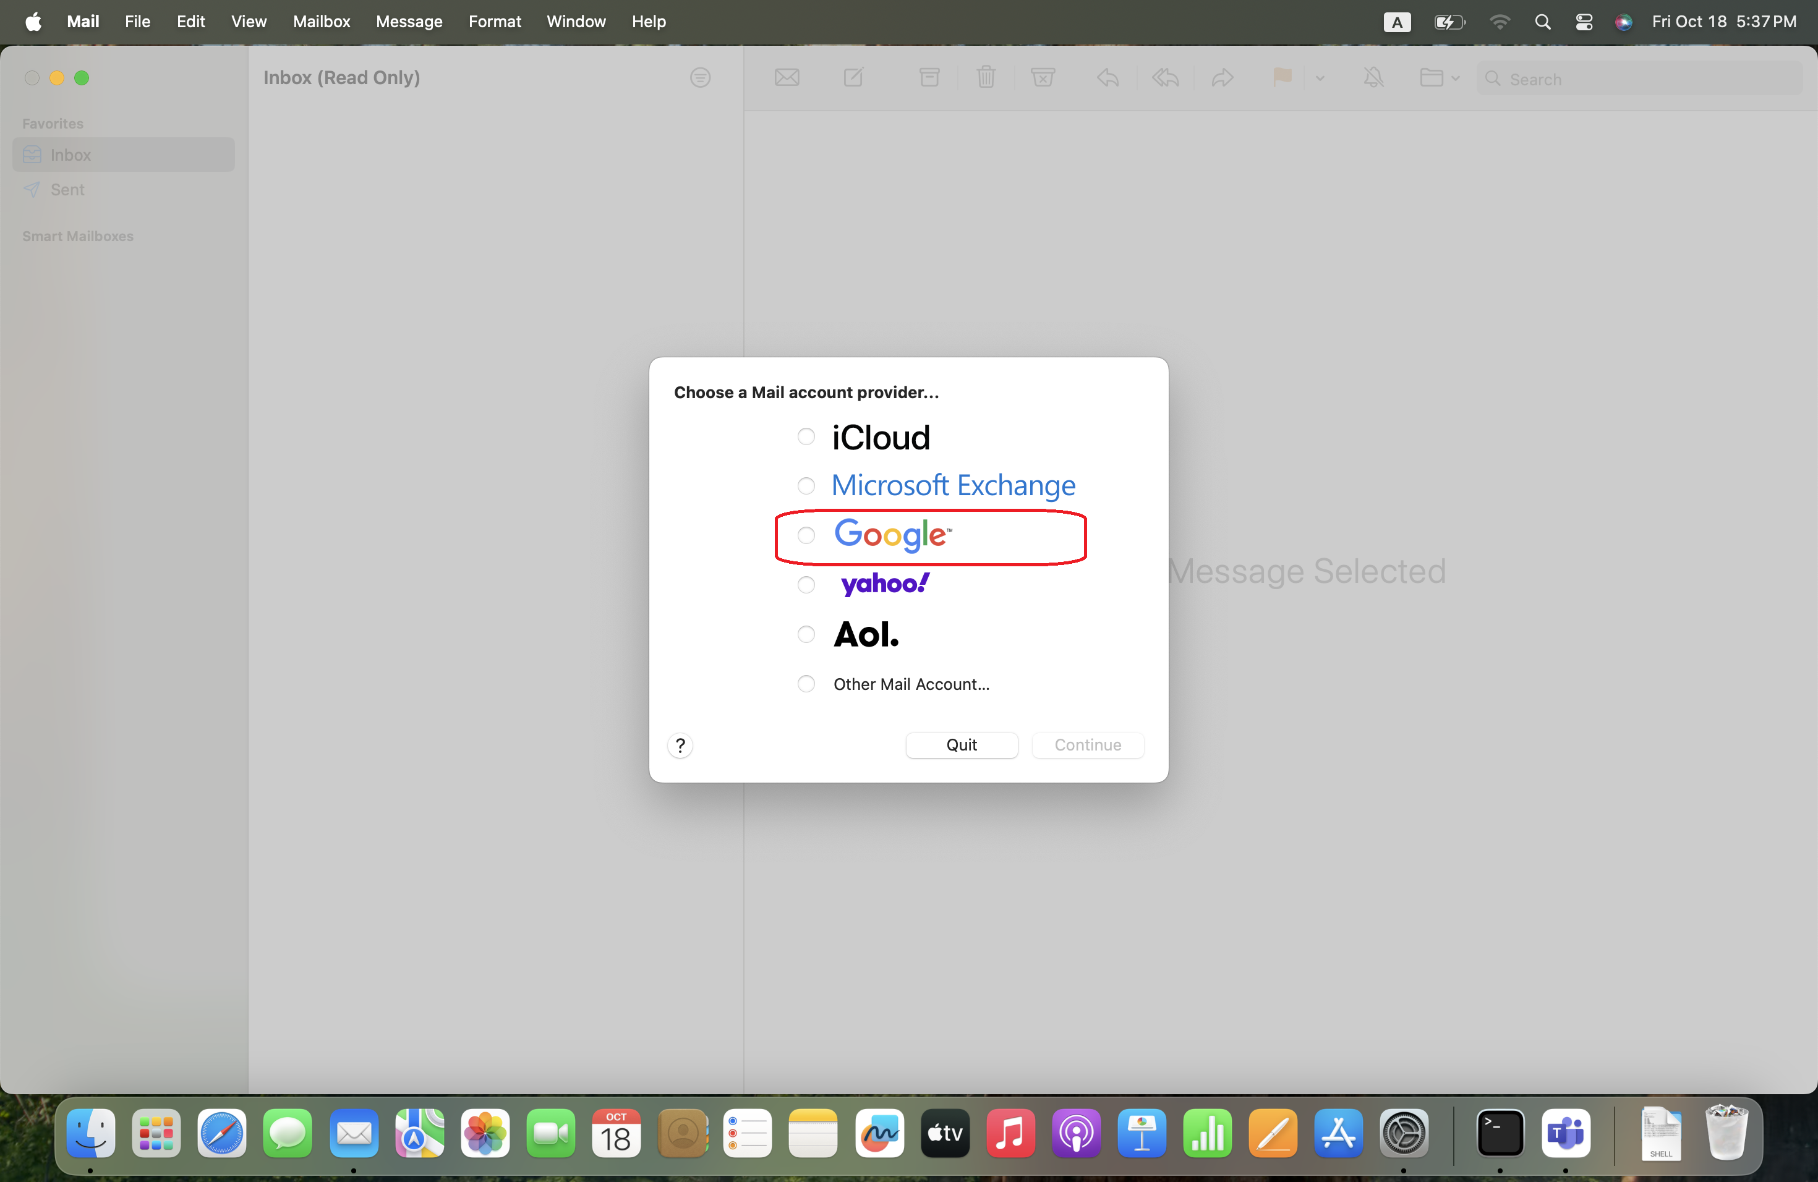Click the Mute notifications bell icon

pos(1373,78)
